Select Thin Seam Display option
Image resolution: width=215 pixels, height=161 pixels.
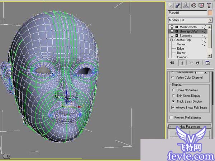tap(173, 96)
